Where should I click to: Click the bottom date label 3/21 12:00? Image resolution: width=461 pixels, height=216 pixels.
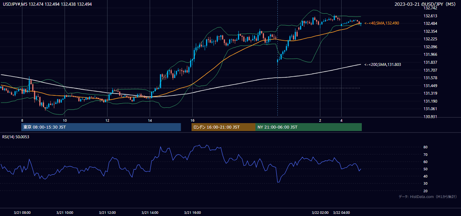(107, 212)
